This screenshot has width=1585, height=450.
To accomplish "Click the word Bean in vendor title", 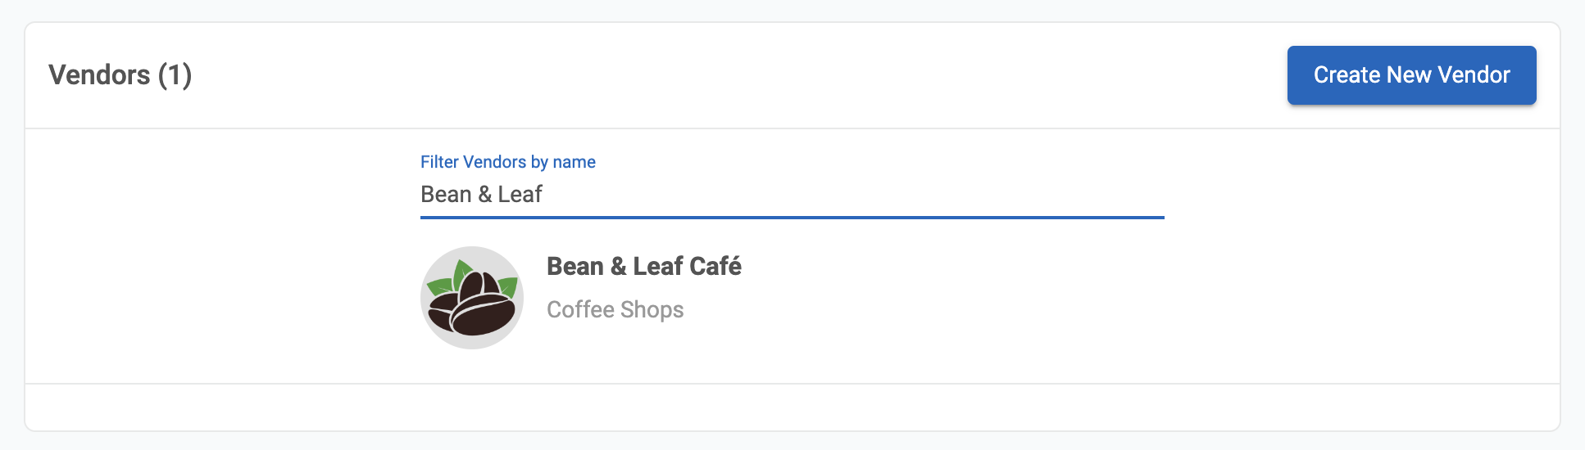I will point(575,267).
